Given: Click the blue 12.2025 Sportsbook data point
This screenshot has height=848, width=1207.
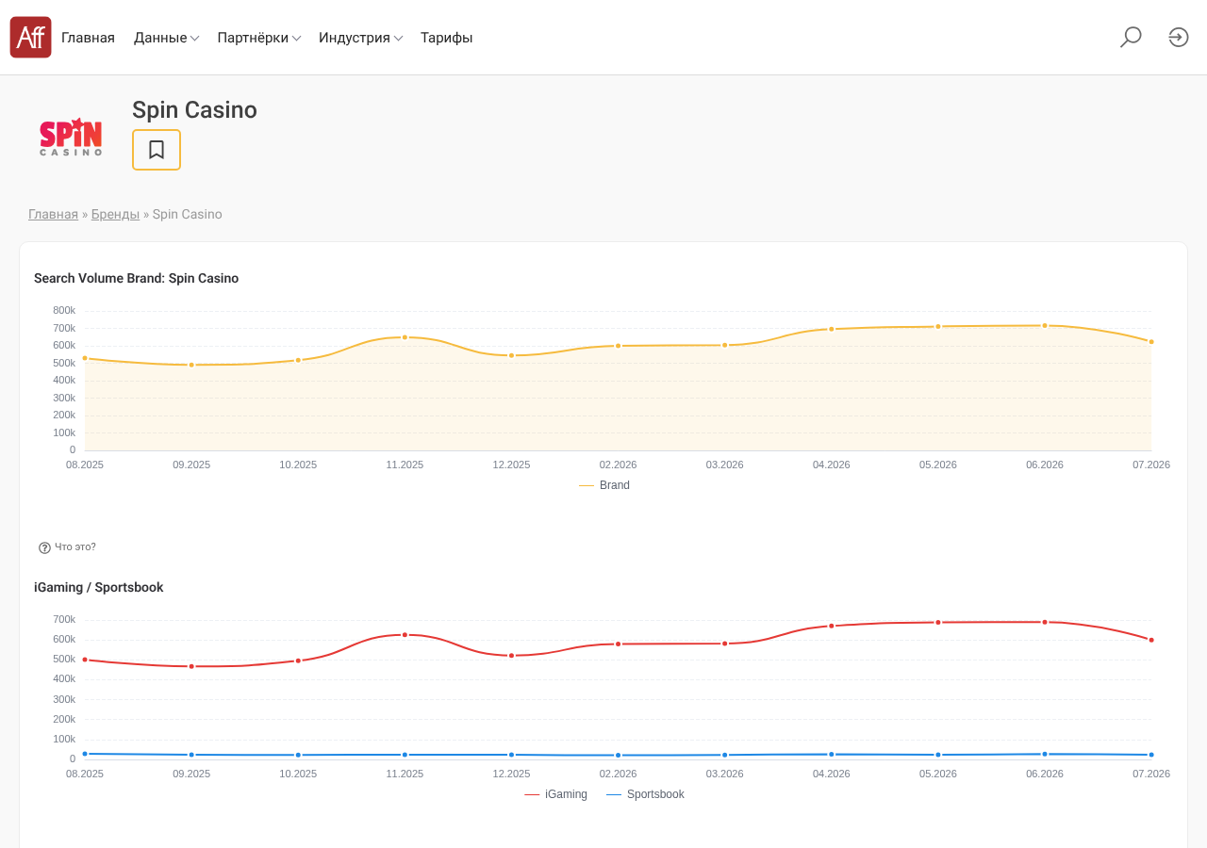Looking at the screenshot, I should tap(511, 755).
